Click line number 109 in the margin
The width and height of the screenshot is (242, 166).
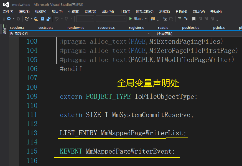click(32, 96)
